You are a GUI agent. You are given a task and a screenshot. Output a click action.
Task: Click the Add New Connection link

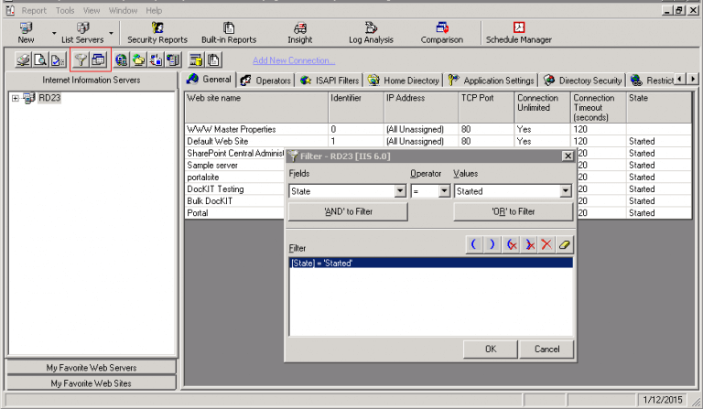pos(294,60)
